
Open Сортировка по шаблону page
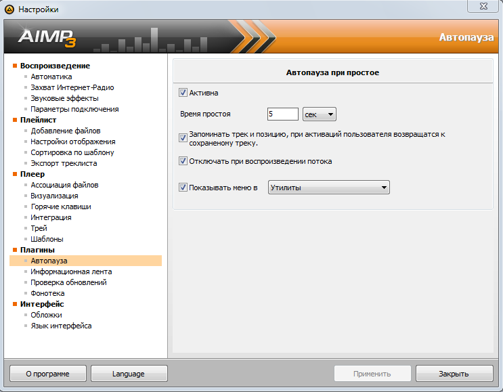(x=72, y=152)
